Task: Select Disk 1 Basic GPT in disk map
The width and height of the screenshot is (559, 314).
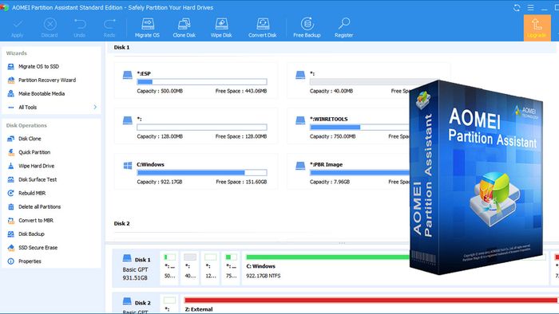Action: pos(137,269)
